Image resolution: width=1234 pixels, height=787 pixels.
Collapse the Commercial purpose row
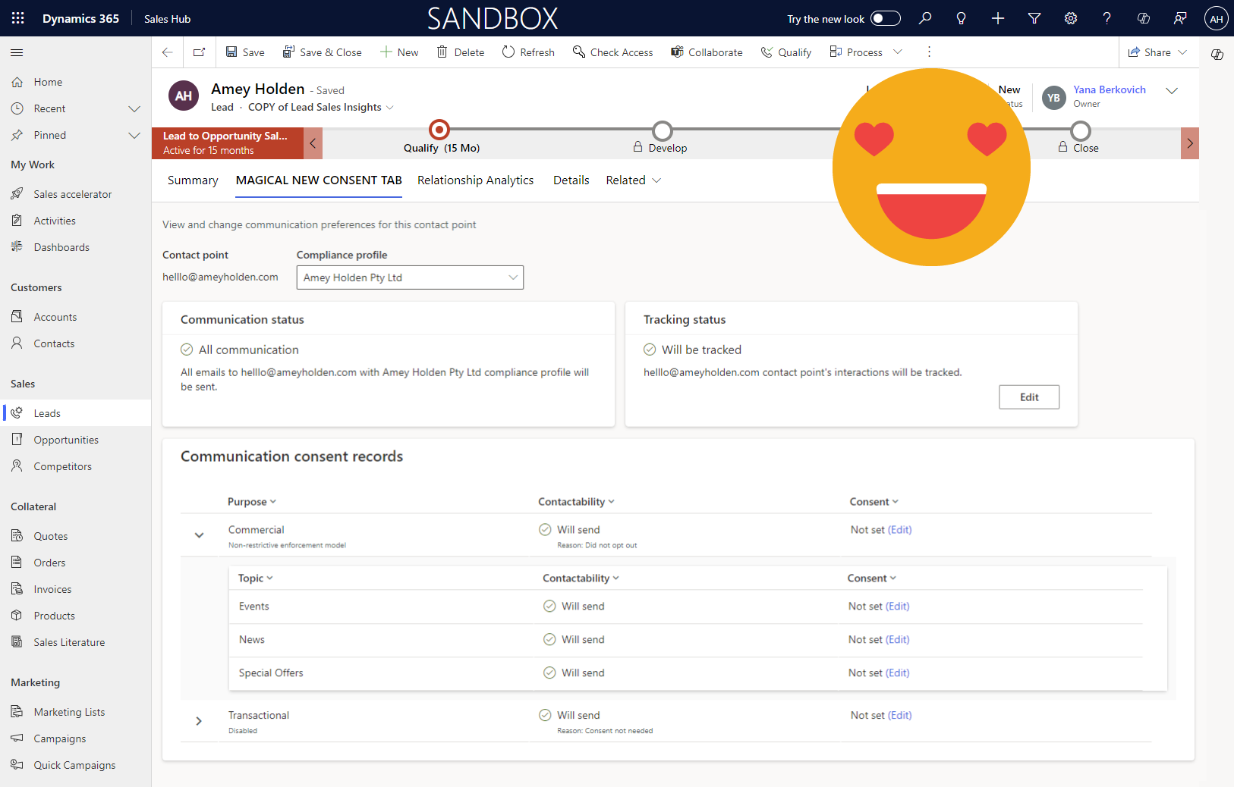[x=200, y=535]
